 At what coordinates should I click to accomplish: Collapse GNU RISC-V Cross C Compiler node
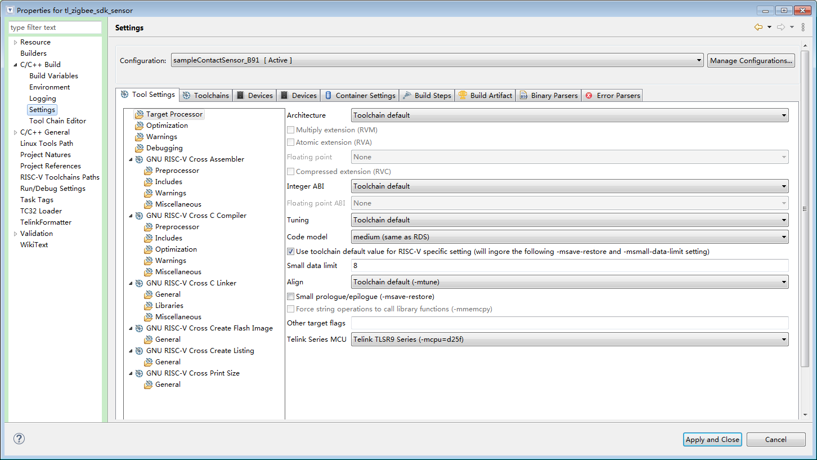[131, 216]
